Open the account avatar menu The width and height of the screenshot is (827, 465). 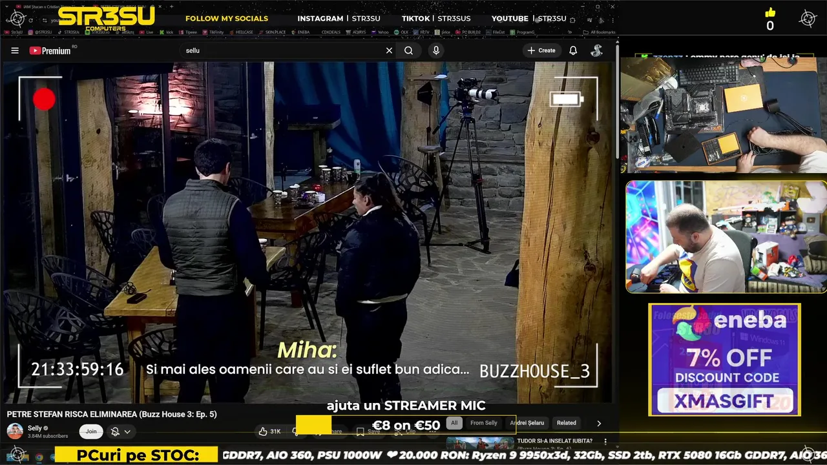[x=597, y=50]
